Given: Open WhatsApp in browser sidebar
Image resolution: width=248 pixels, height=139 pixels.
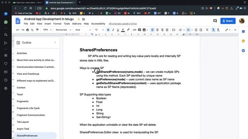Looking at the screenshot, I should click(x=6, y=22).
